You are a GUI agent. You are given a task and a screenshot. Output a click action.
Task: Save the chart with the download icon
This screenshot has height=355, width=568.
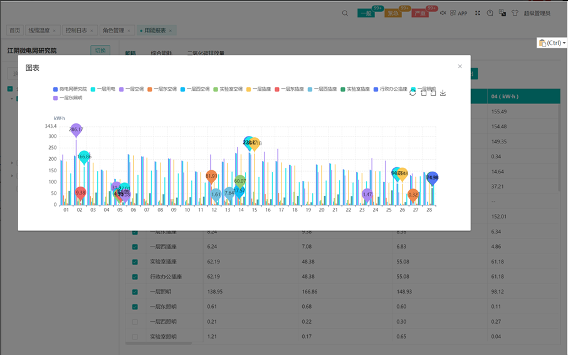click(443, 93)
